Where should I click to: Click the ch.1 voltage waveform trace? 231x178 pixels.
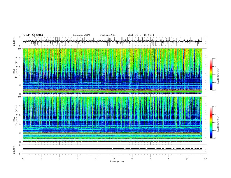click(x=112, y=41)
